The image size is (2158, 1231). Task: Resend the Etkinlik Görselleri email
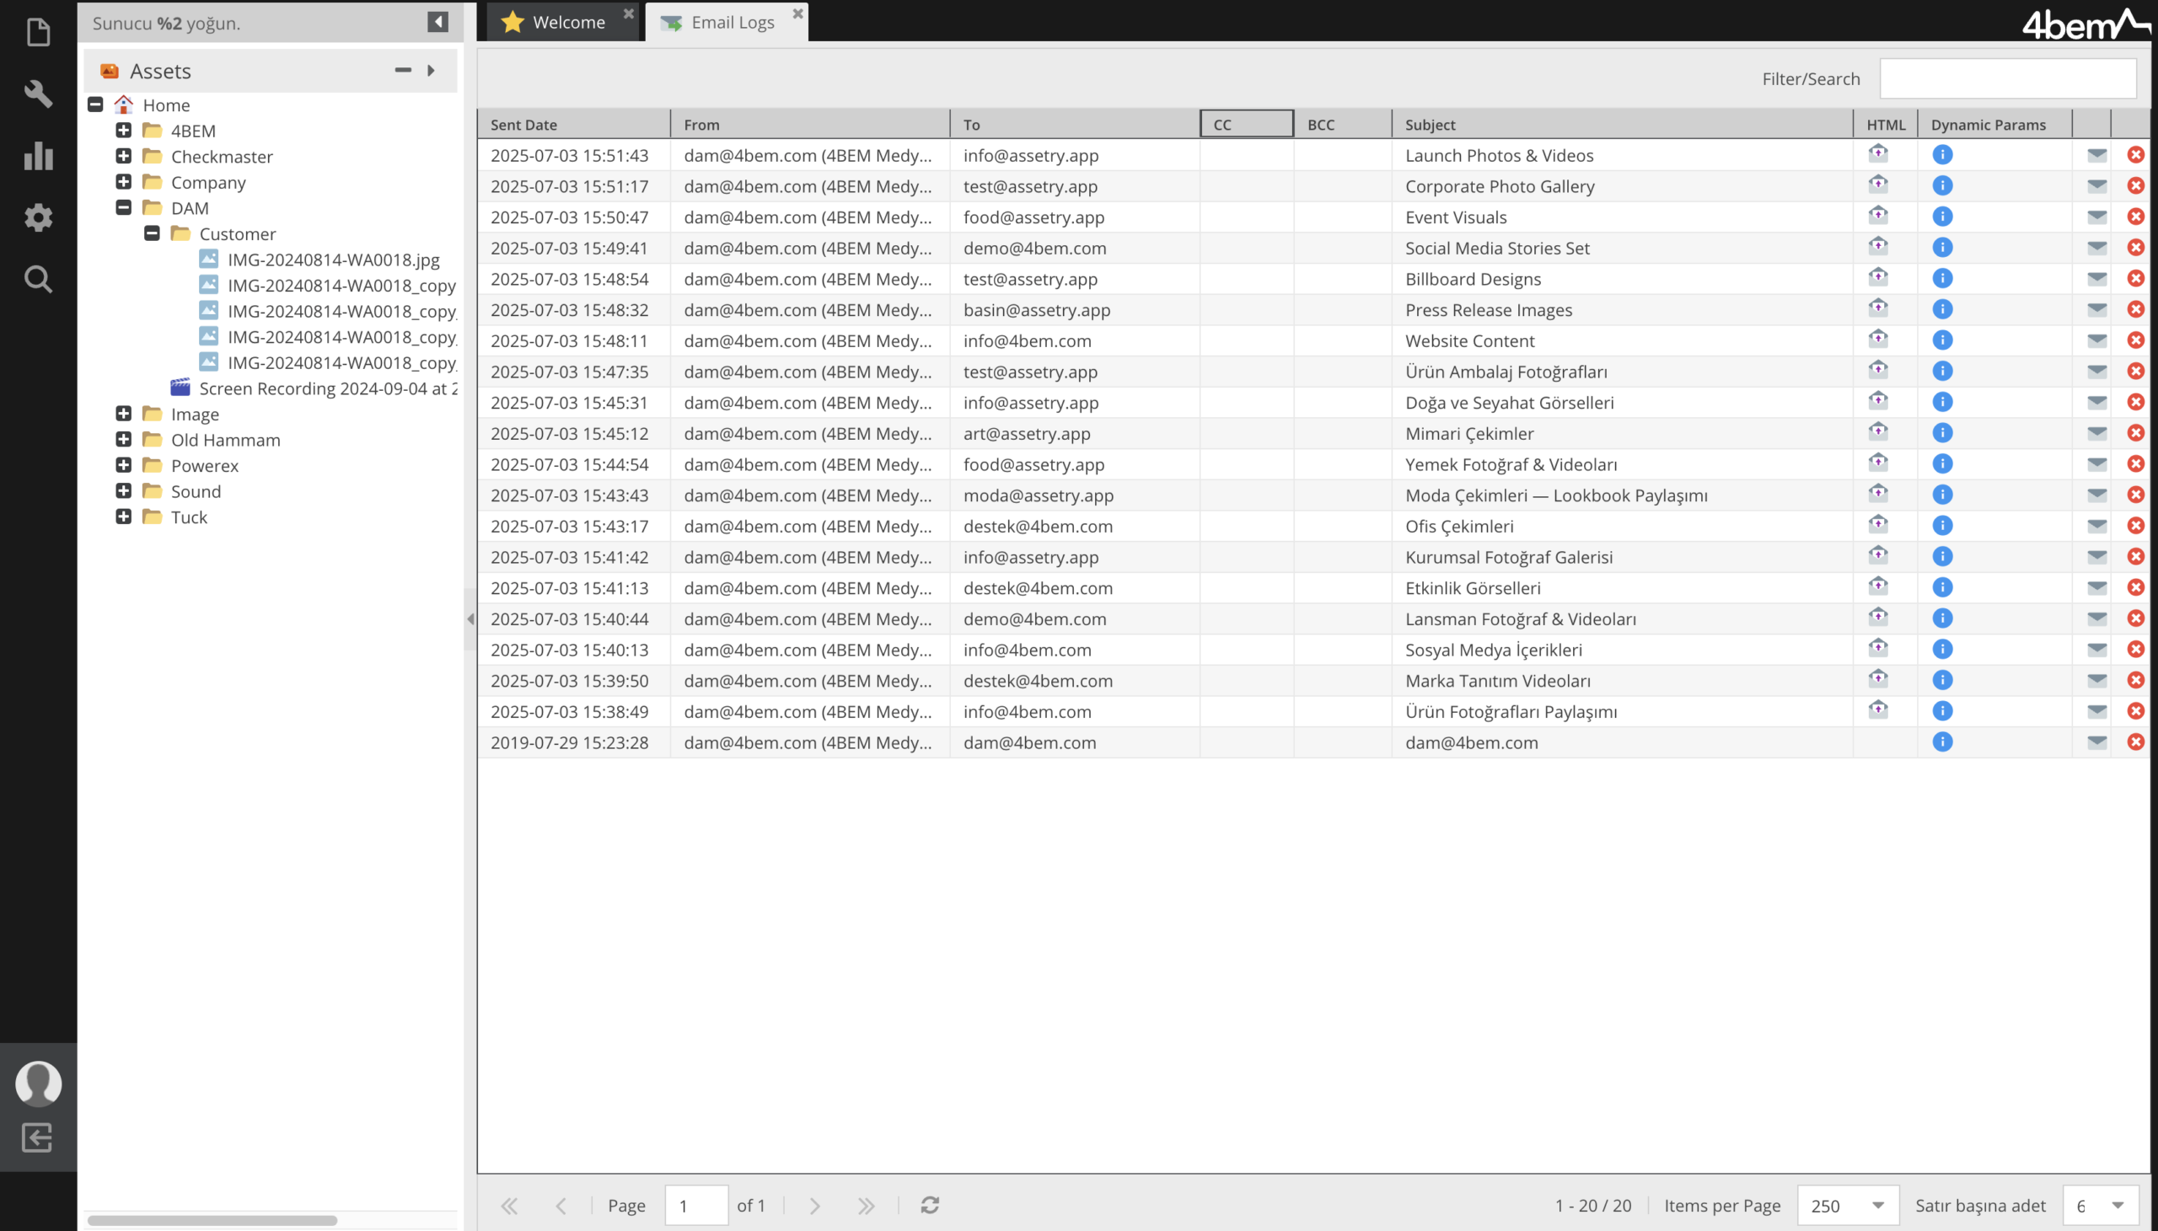2096,587
